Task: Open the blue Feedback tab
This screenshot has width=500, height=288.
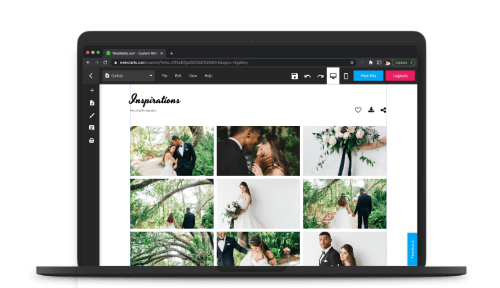Action: [x=412, y=249]
